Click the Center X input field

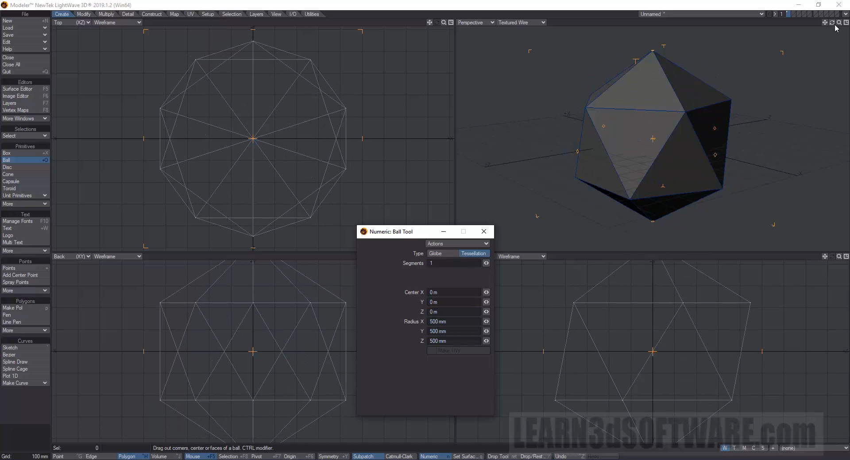pyautogui.click(x=454, y=292)
